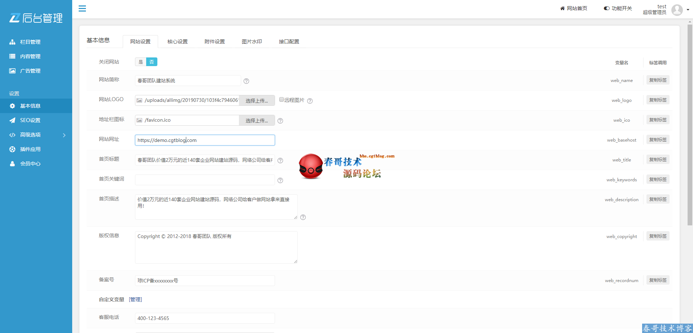
Task: Switch to the 附件设置 tab
Action: 215,42
